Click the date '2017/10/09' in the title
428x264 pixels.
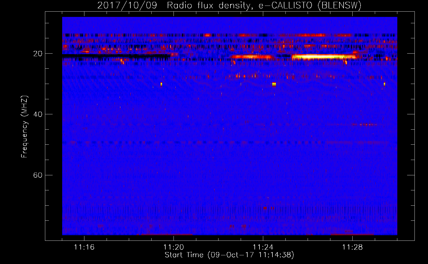pyautogui.click(x=127, y=5)
